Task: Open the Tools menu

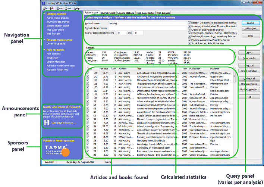Action: click(68, 8)
